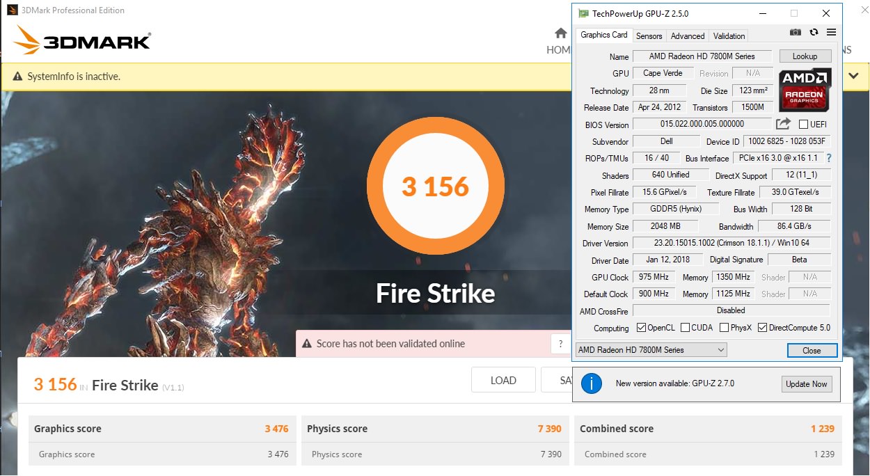Click the Bandwidth 86.4 GB/s value
Viewport: 870px width, 476px height.
(x=794, y=226)
